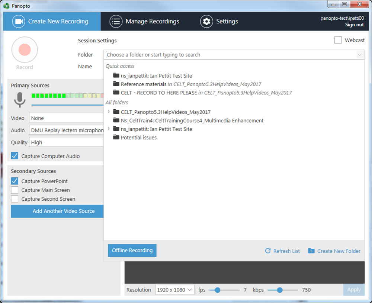Select quick access ns_ianpettit: Ian Pettit Test Site
Image resolution: width=372 pixels, height=303 pixels.
pyautogui.click(x=156, y=75)
